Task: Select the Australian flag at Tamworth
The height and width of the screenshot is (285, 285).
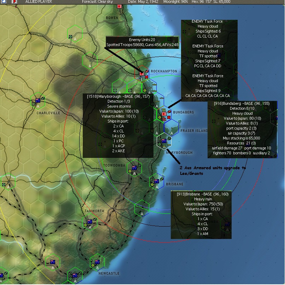Action: (90, 222)
